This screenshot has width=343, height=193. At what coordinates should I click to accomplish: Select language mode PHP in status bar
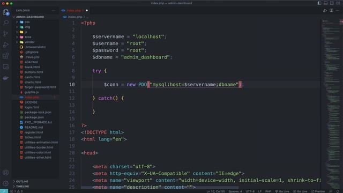tap(268, 191)
